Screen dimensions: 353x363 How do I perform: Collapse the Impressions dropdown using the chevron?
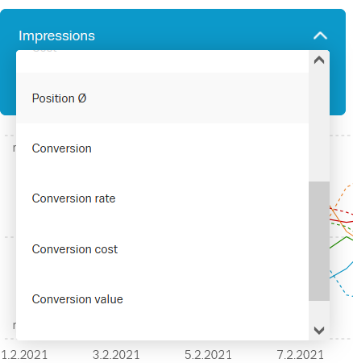[x=320, y=35]
